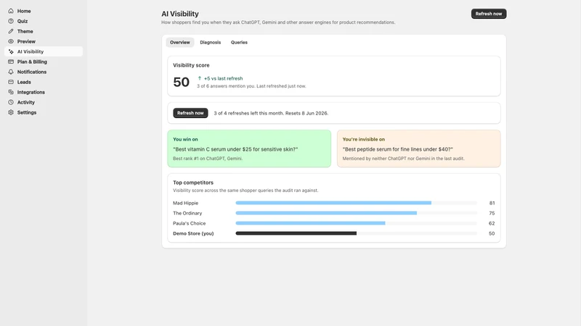The image size is (581, 326).
Task: Click the Demo Store (you) label
Action: (x=193, y=233)
